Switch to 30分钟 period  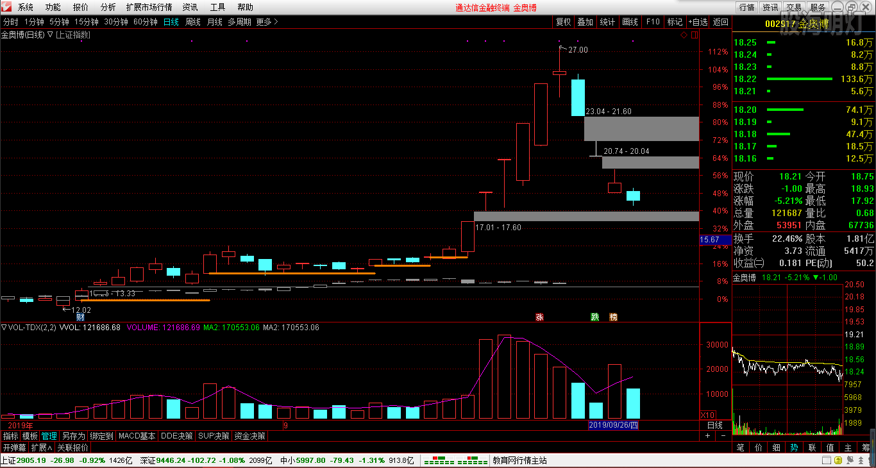pyautogui.click(x=116, y=22)
